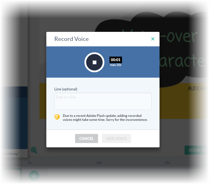
Task: Stop the voice recording
Action: click(x=94, y=62)
